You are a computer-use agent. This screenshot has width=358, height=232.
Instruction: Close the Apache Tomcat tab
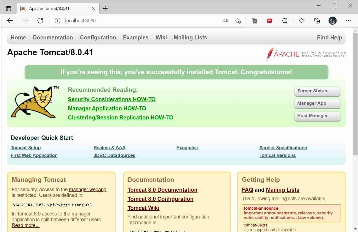[93, 9]
